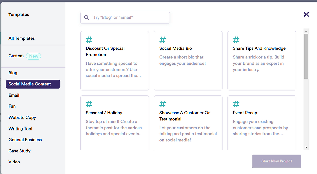The height and width of the screenshot is (174, 317).
Task: Switch to the Blog category
Action: (13, 73)
